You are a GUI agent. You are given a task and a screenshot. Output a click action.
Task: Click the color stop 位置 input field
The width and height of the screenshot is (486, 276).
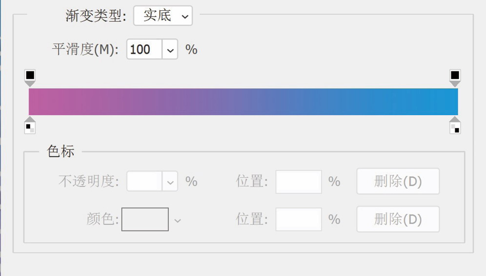click(x=299, y=219)
